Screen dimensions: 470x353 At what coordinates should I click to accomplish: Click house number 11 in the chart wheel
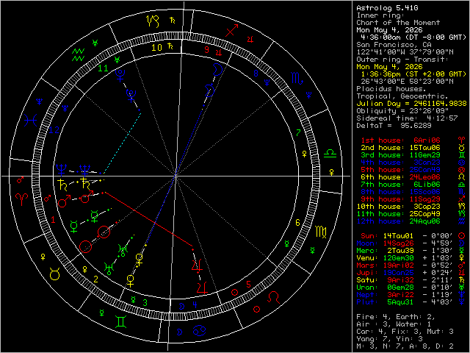click(103, 68)
